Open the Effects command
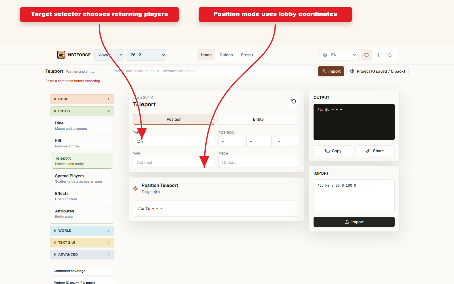The width and height of the screenshot is (454, 284). point(82,196)
